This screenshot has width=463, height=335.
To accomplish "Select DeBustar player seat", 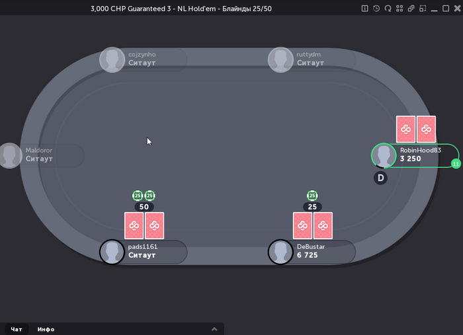I will click(312, 252).
